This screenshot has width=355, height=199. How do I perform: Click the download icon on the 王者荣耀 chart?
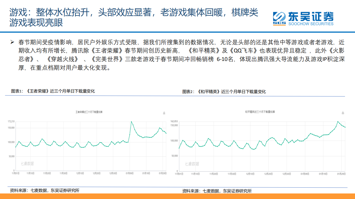(164, 112)
